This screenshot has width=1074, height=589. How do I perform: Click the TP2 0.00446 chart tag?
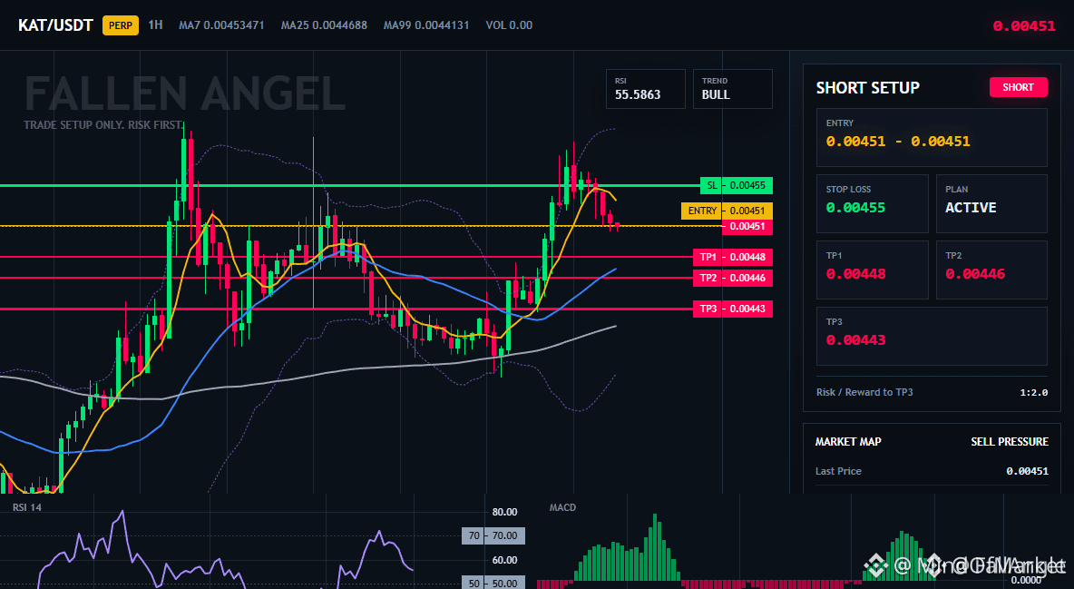pyautogui.click(x=733, y=278)
